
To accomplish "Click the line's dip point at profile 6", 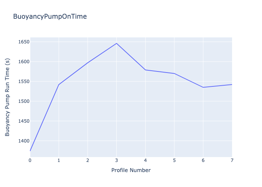I will click(x=203, y=87).
